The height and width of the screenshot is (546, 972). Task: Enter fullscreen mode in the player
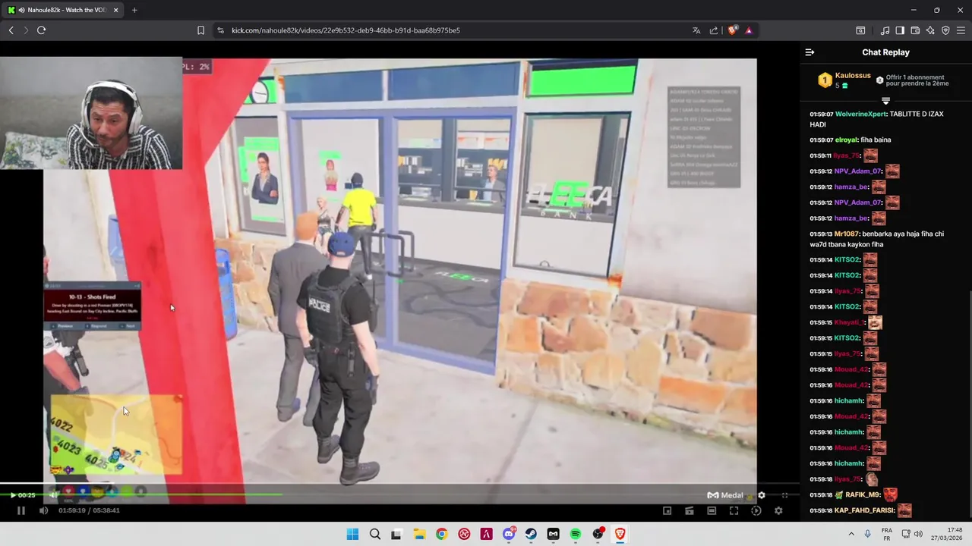(734, 510)
